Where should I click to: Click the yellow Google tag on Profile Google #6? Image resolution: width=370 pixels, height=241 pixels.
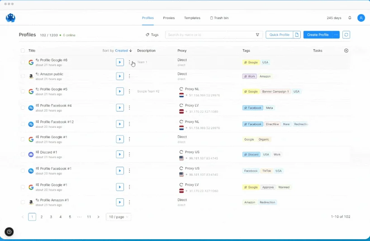point(251,63)
